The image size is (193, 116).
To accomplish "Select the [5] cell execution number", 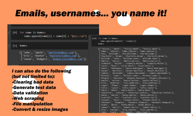I will (15, 46).
